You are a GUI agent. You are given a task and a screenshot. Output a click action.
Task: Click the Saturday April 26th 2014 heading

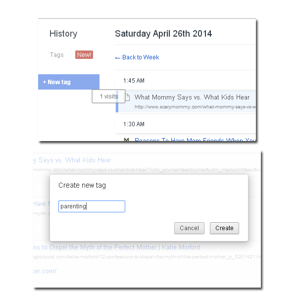[163, 34]
